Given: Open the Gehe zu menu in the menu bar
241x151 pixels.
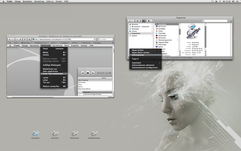Looking at the screenshot, I should click(x=50, y=2).
